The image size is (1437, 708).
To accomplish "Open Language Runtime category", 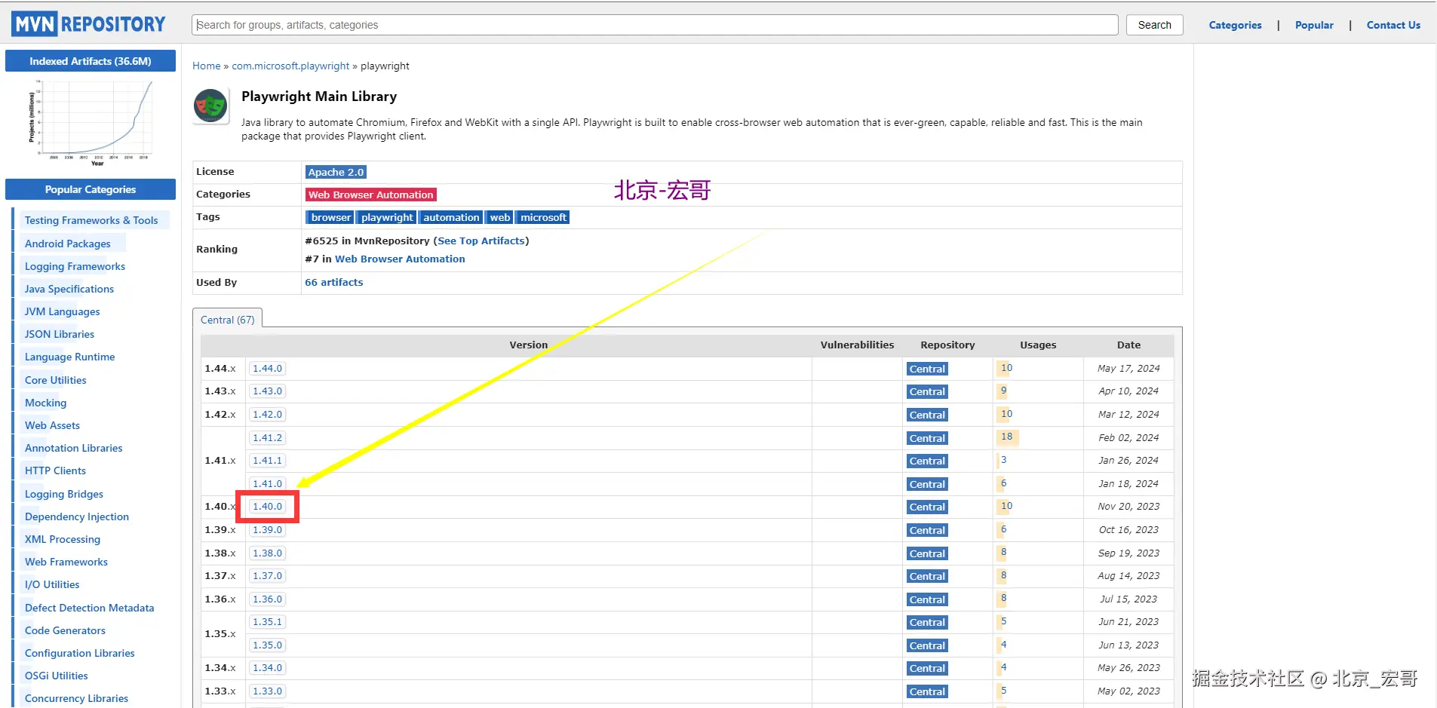I will (69, 357).
